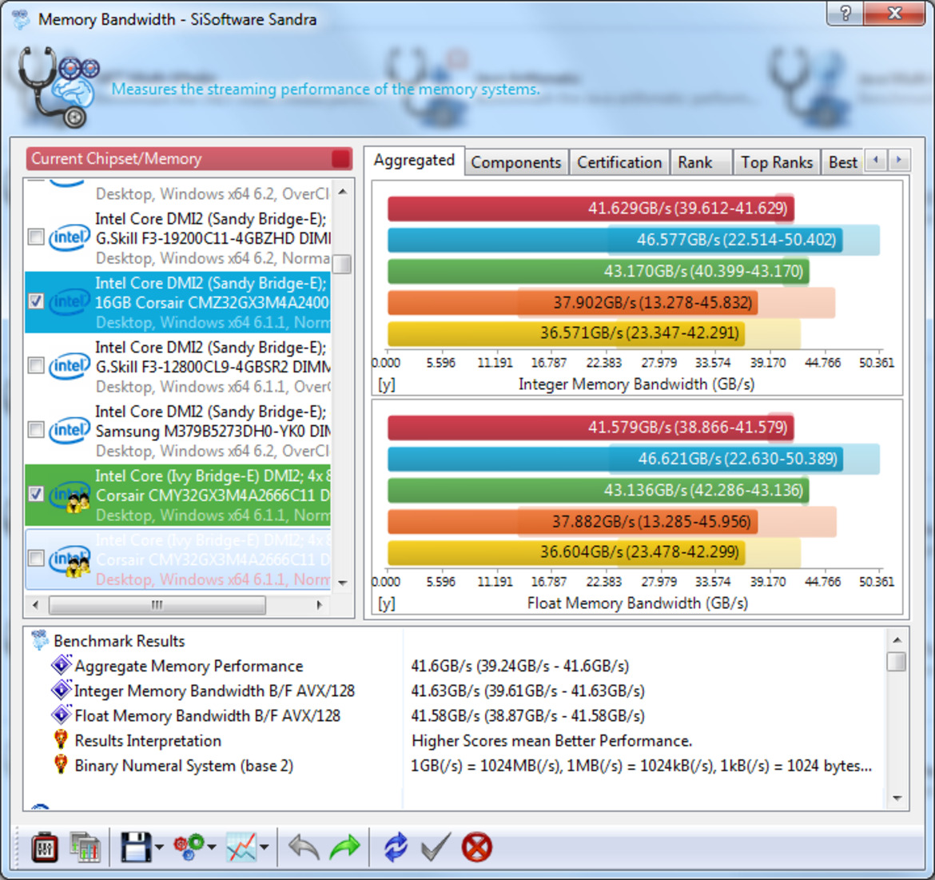The height and width of the screenshot is (880, 935).
Task: Uncheck the Corsair CMZ32GX3M4A2400 checkbox
Action: [x=36, y=301]
